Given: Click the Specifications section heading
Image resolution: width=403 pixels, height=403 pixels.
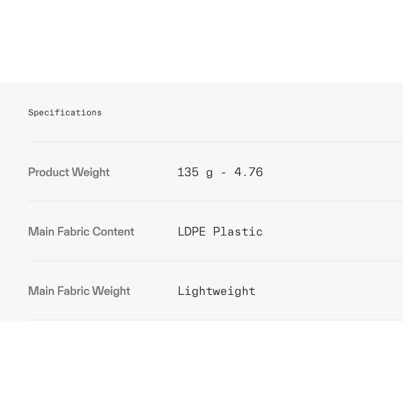Looking at the screenshot, I should 65,113.
